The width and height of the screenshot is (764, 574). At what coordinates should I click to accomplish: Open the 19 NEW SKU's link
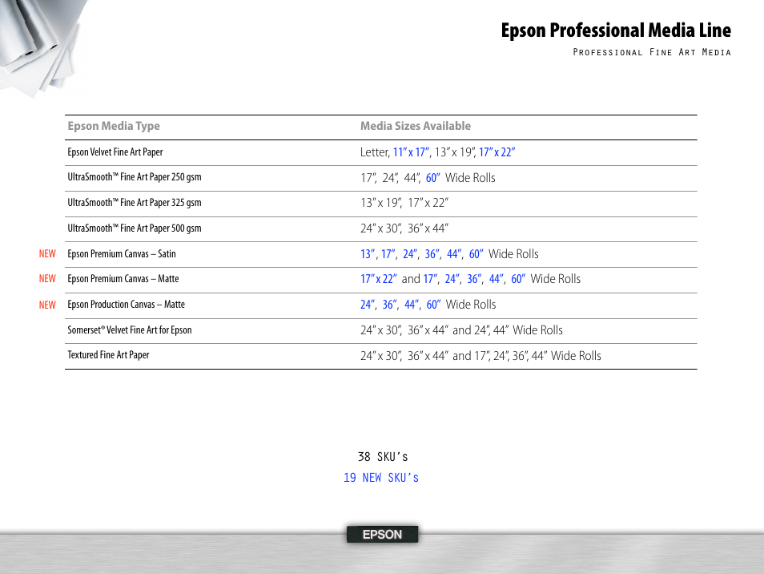(x=381, y=478)
